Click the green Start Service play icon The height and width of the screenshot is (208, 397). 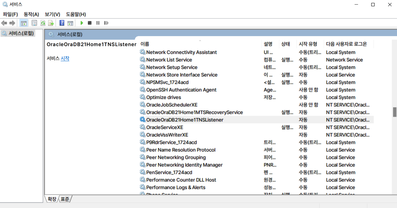pyautogui.click(x=82, y=23)
